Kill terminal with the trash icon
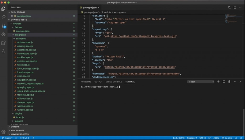Image resolution: width=245 pixels, height=140 pixels. pos(229,81)
